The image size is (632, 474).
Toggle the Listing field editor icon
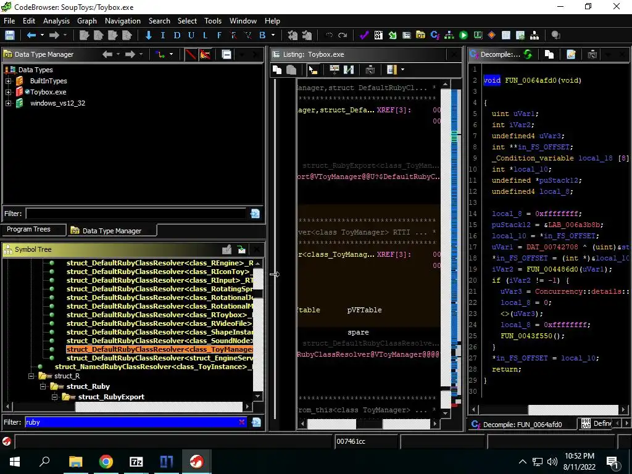click(334, 70)
